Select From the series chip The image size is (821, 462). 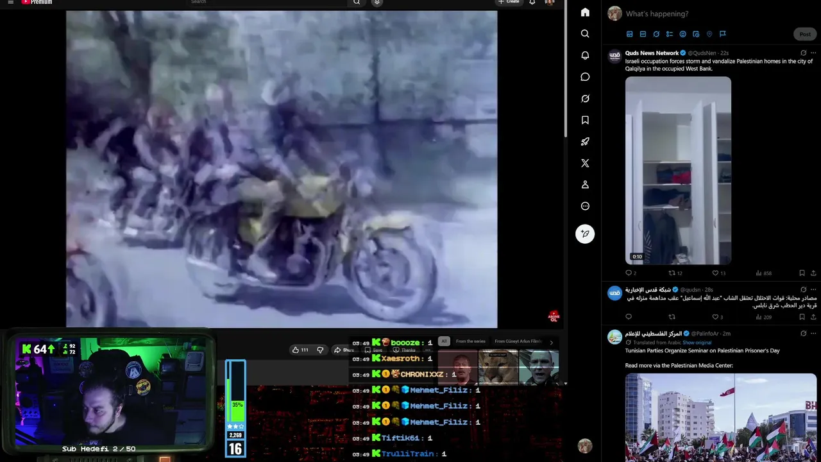tap(470, 341)
